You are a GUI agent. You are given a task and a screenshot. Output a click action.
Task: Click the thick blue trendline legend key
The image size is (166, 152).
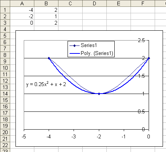[x=75, y=53]
